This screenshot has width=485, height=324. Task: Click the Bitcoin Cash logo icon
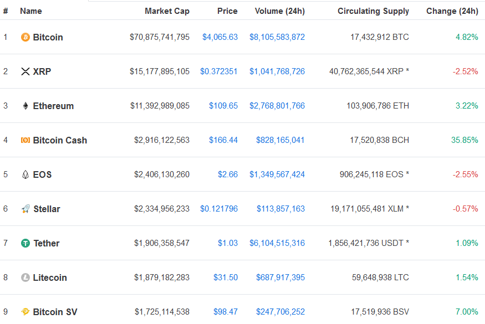click(25, 140)
